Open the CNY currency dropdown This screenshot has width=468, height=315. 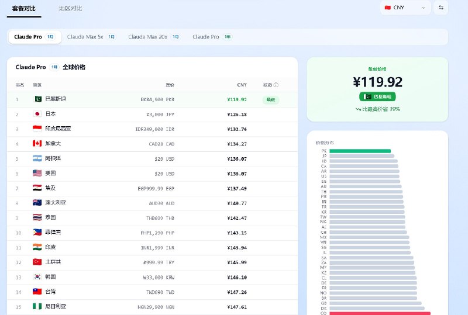[x=405, y=8]
